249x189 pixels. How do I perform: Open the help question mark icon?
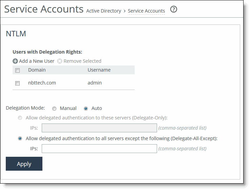click(x=174, y=10)
